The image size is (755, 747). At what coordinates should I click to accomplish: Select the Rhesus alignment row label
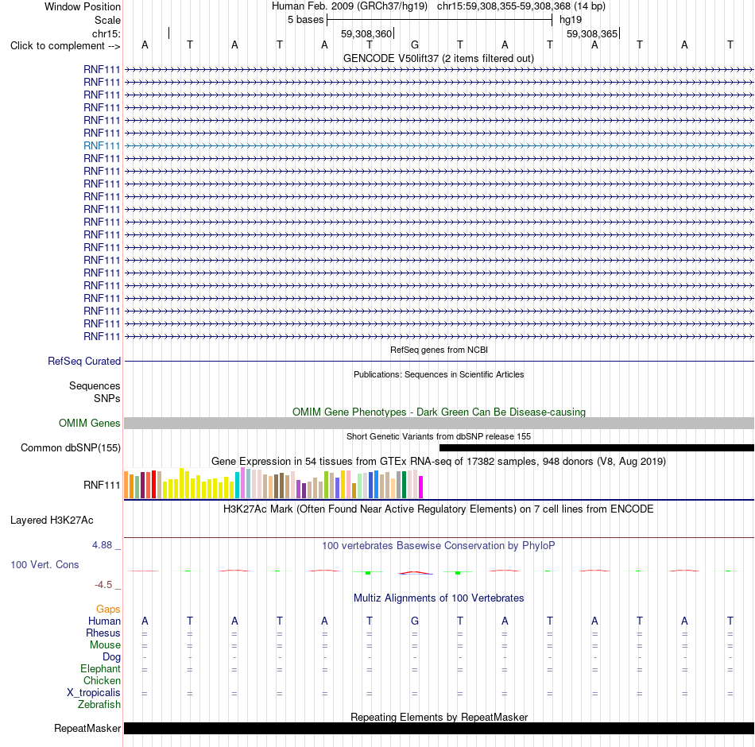click(x=103, y=633)
